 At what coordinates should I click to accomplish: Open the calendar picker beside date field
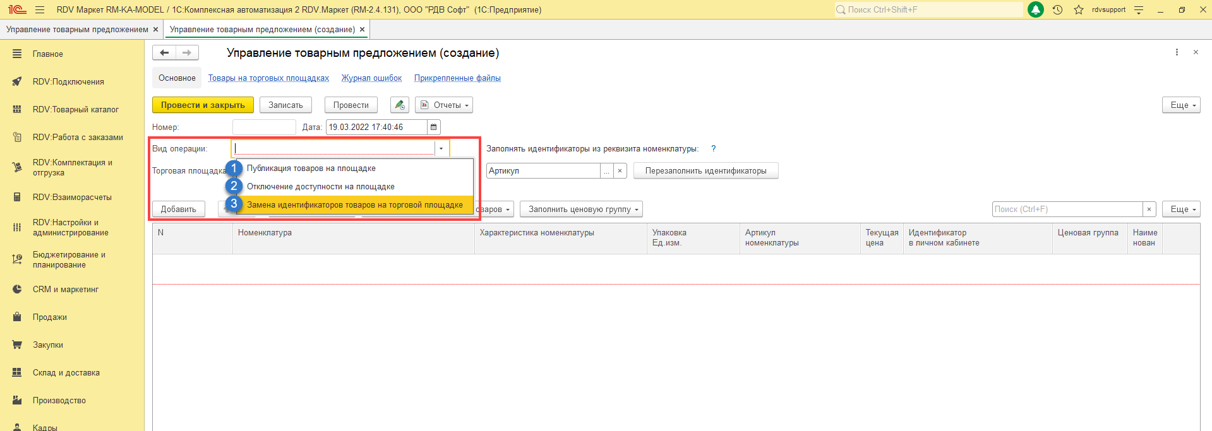click(434, 127)
